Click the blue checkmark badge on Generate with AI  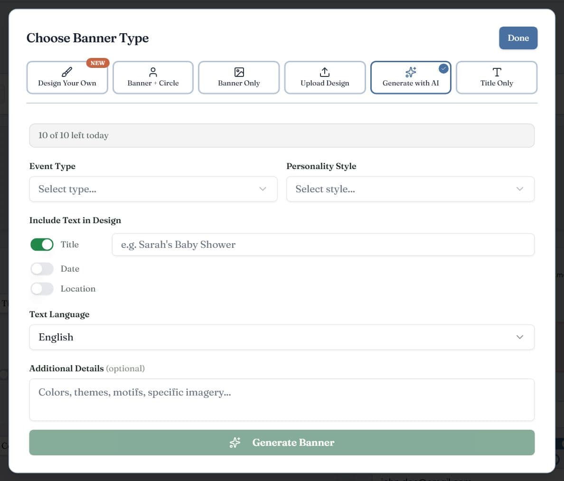(x=443, y=68)
